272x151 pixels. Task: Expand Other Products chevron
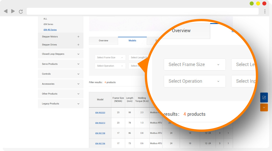[78, 94]
